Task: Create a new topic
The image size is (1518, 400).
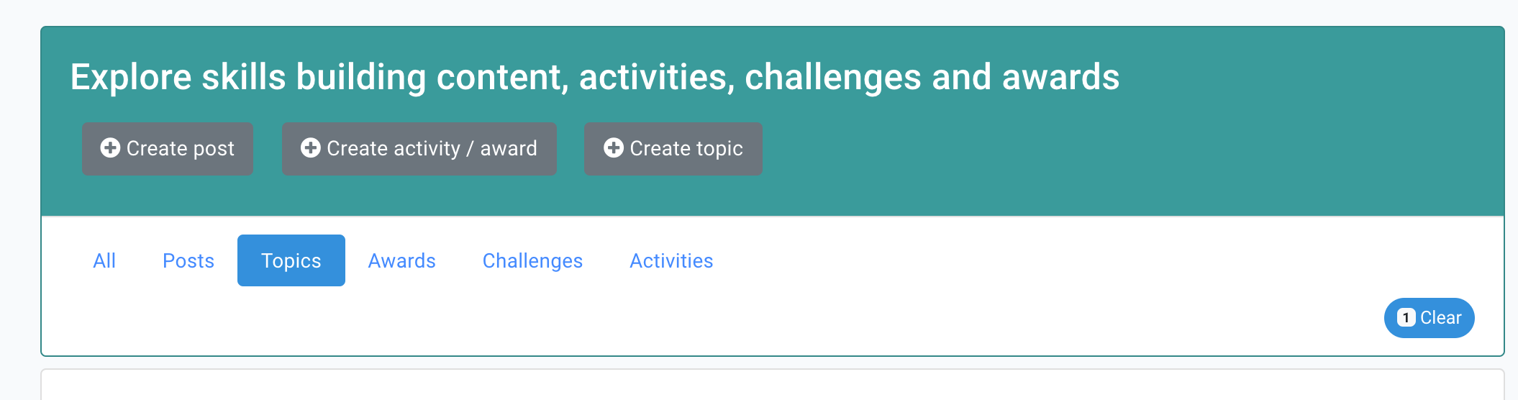Action: pos(673,149)
